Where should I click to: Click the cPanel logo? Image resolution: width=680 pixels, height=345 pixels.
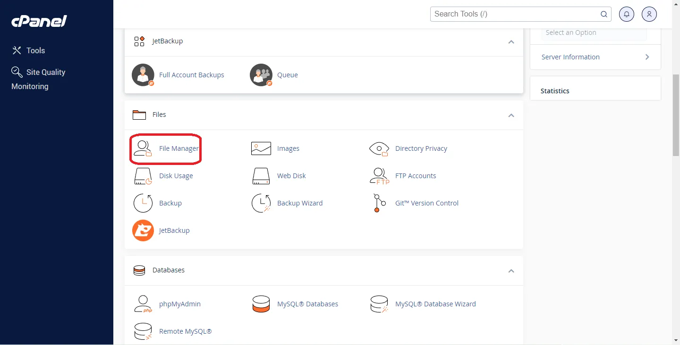point(39,21)
